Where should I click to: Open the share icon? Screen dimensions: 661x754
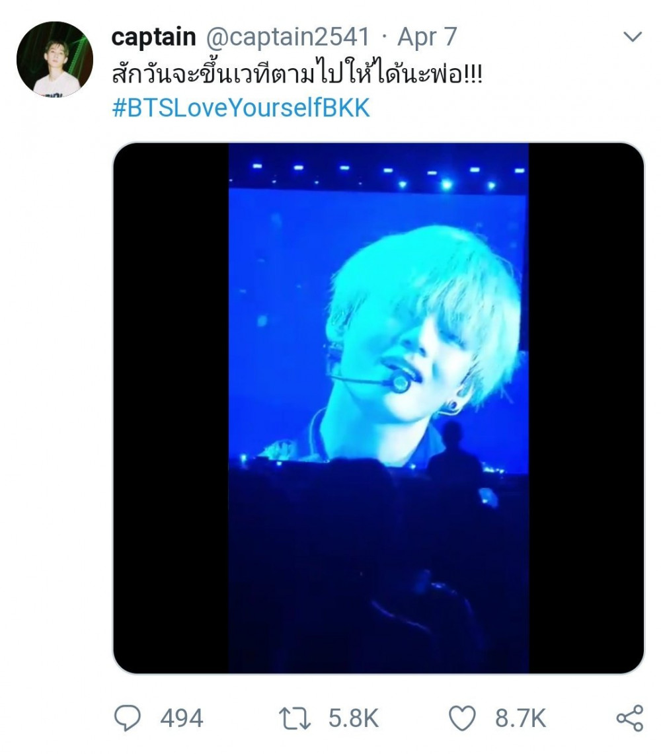pyautogui.click(x=630, y=718)
